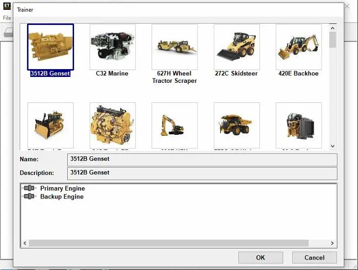The width and height of the screenshot is (358, 270).
Task: Select the C32 Marine engine thumbnail
Action: 113,47
